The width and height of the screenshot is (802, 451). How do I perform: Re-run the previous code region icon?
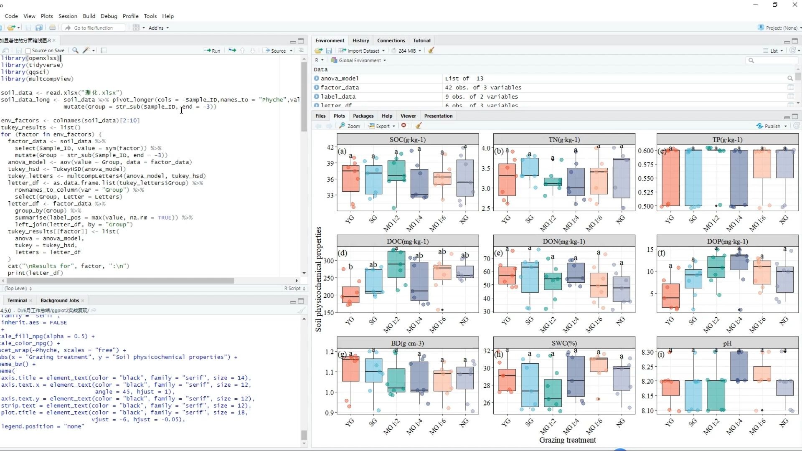pyautogui.click(x=232, y=51)
